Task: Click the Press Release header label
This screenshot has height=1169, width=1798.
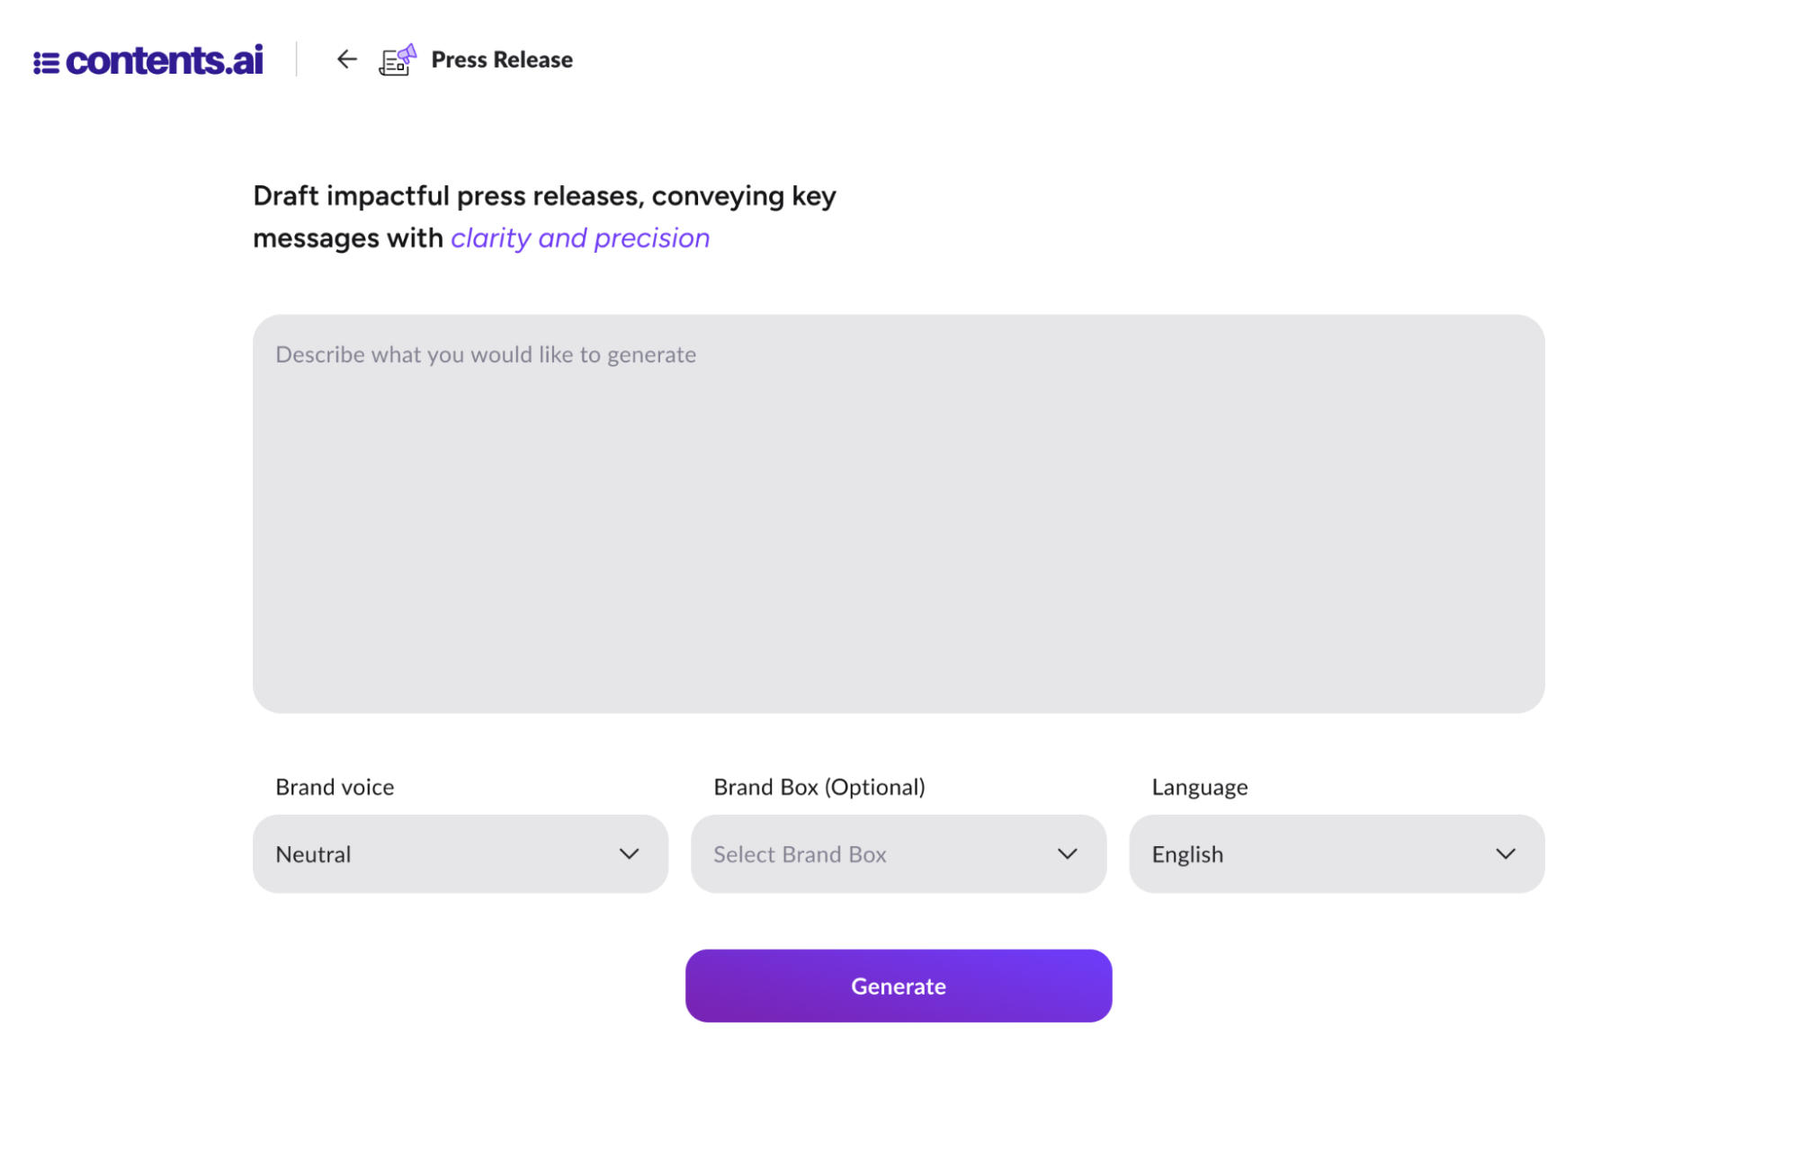Action: [x=501, y=59]
